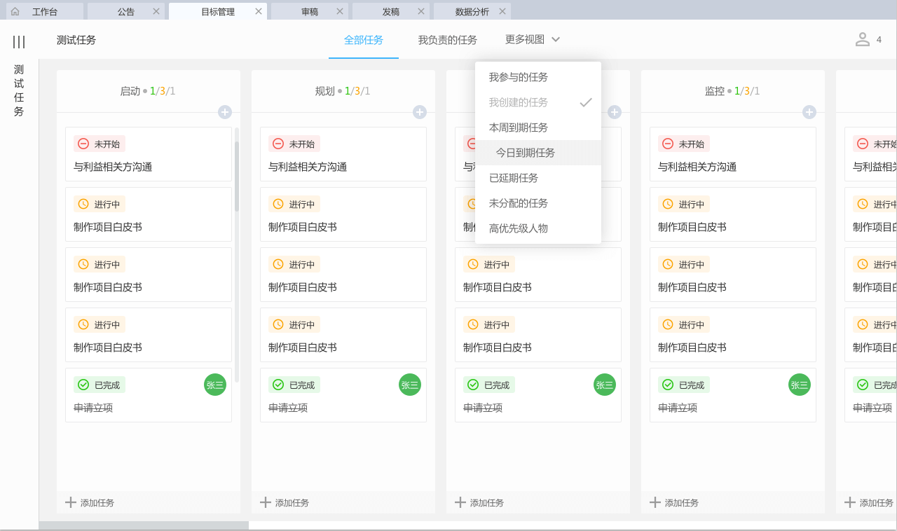Click 张三 avatar in 启动 column
This screenshot has height=531, width=897.
215,385
